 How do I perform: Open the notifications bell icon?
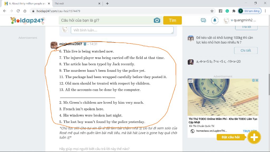coord(215,20)
